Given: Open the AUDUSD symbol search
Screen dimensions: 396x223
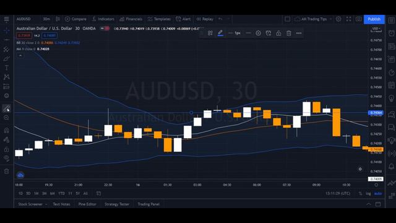Looking at the screenshot, I should pos(24,19).
